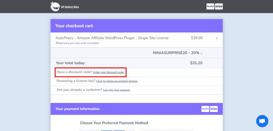Viewport: 273px width, 131px height.
Task: Open 'Log into your account' link
Action: 117,90
